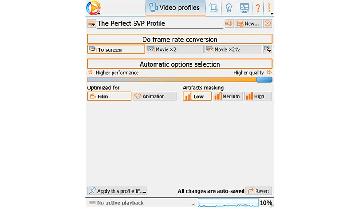
Task: Select Movie ×2 frame rate mode
Action: [174, 49]
